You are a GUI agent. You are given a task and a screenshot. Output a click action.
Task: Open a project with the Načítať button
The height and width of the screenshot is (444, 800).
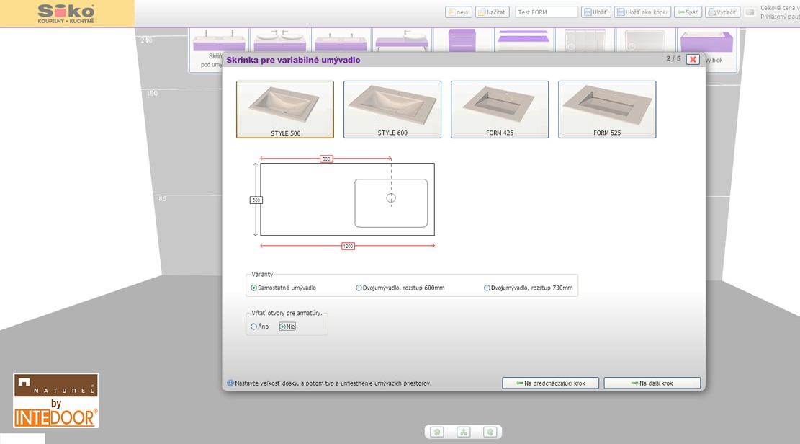pyautogui.click(x=493, y=12)
